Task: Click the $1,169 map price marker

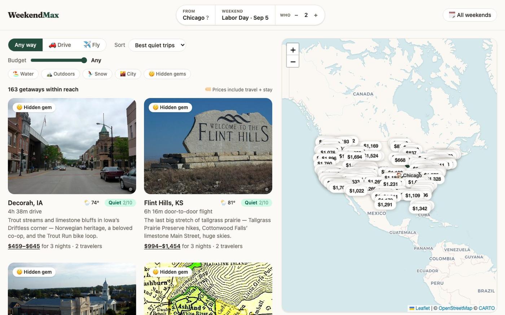Action: click(371, 146)
